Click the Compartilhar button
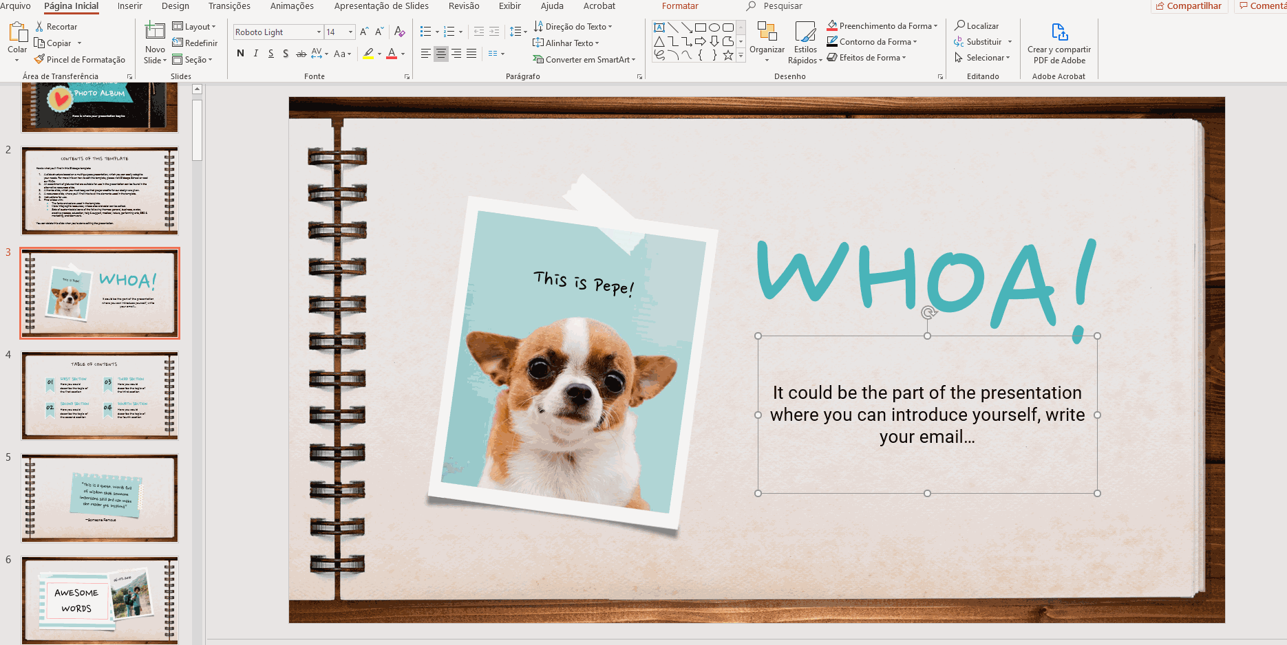Screen dimensions: 1287x645 [1189, 6]
